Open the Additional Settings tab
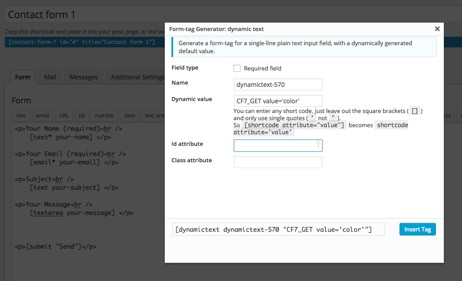The width and height of the screenshot is (462, 281). tap(136, 77)
